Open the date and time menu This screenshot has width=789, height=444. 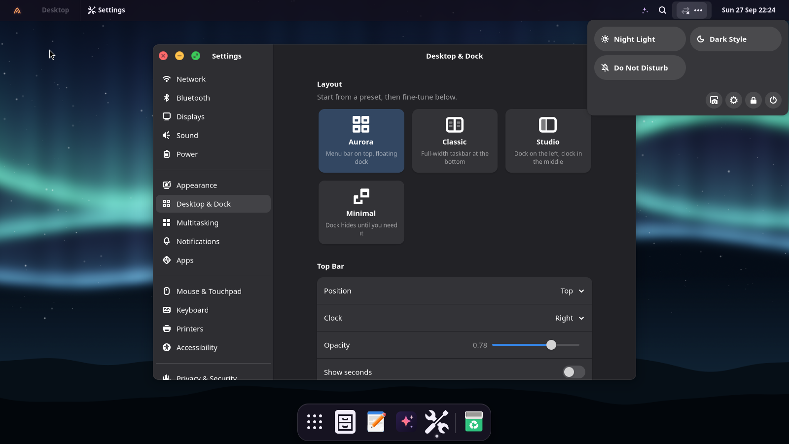(749, 10)
